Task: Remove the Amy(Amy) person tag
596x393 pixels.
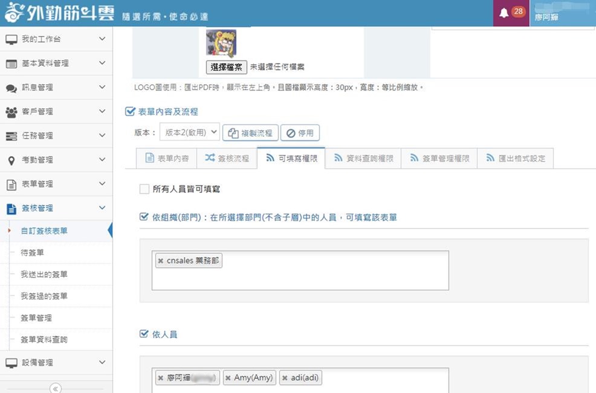Action: point(228,378)
